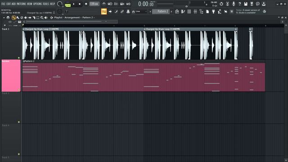Image resolution: width=288 pixels, height=162 pixels.
Task: Select the Slice tool in Playlist toolbar
Action: point(34,18)
